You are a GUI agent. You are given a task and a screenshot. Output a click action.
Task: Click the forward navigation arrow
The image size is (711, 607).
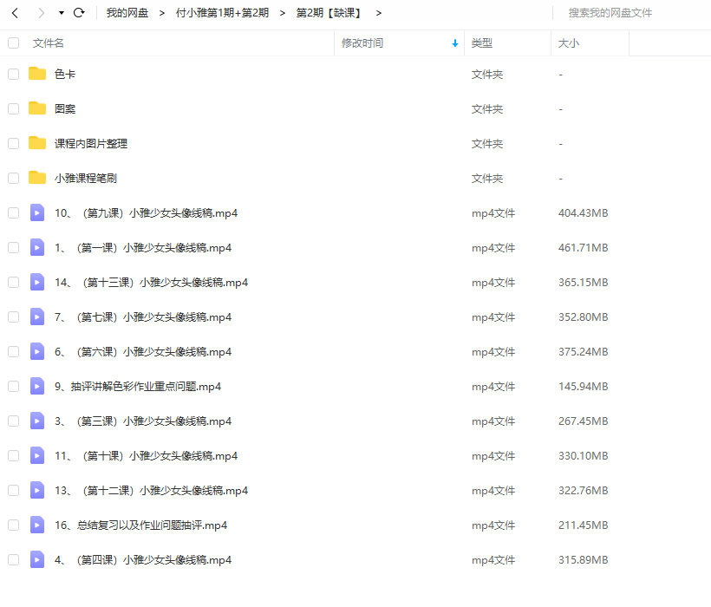(41, 13)
